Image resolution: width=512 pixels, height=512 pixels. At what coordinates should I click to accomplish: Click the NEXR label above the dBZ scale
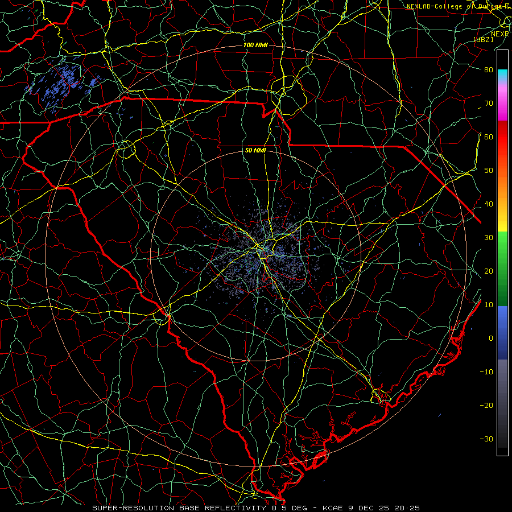(x=499, y=34)
